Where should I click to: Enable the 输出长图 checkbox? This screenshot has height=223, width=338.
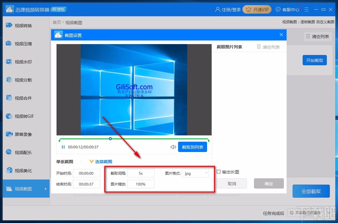click(x=219, y=171)
